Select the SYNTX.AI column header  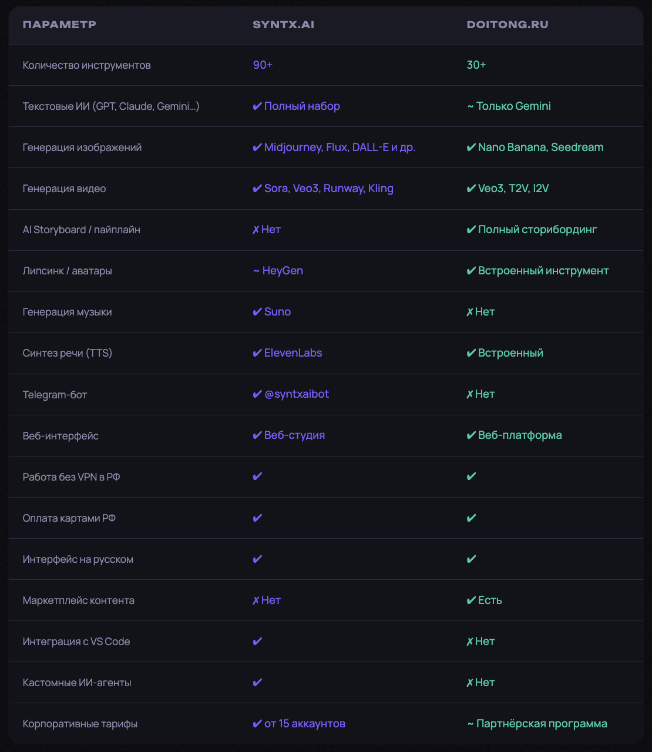point(283,25)
